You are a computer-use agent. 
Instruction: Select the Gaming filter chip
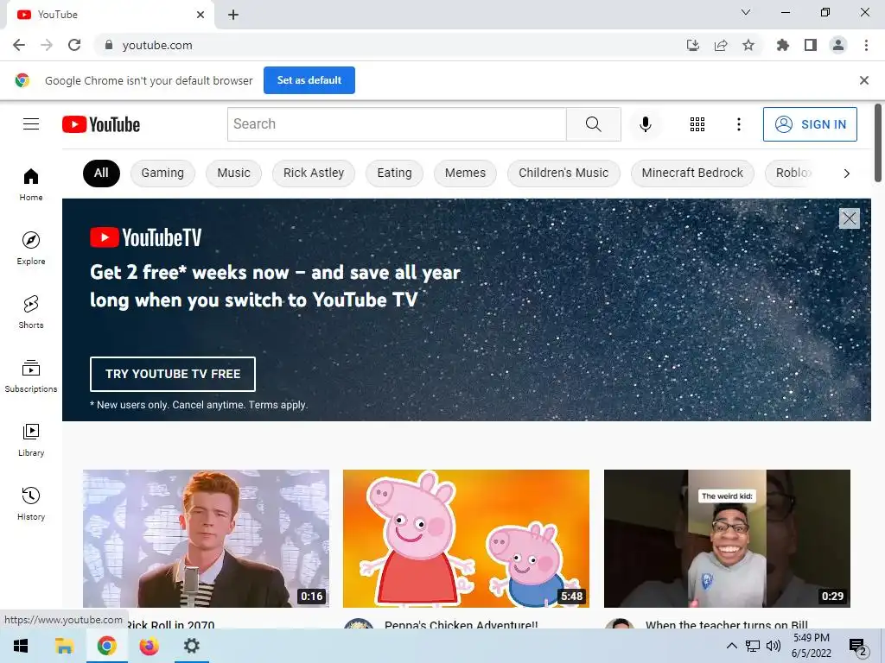coord(162,173)
